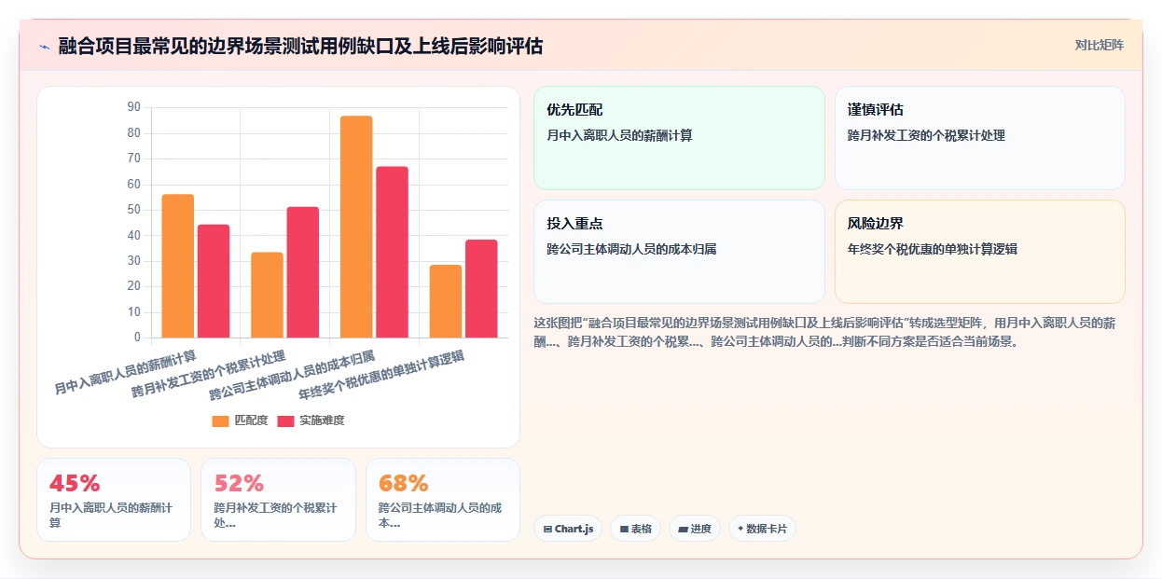Click orange bar for 月中入离职人员的薪酬计算
This screenshot has width=1162, height=579.
click(x=178, y=266)
